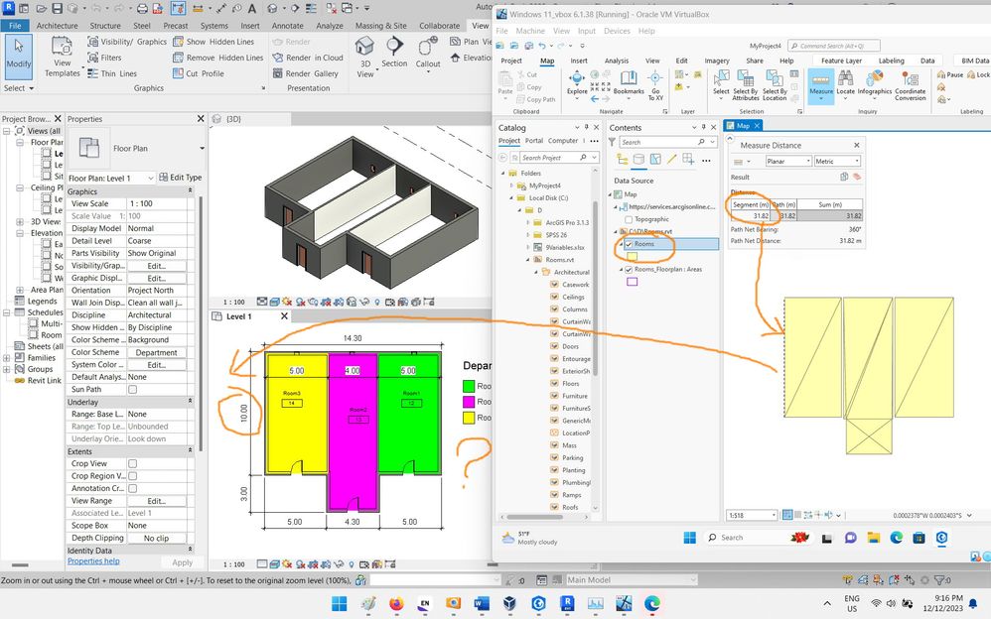Check the Topographic layer checkbox
The width and height of the screenshot is (991, 619).
[629, 219]
